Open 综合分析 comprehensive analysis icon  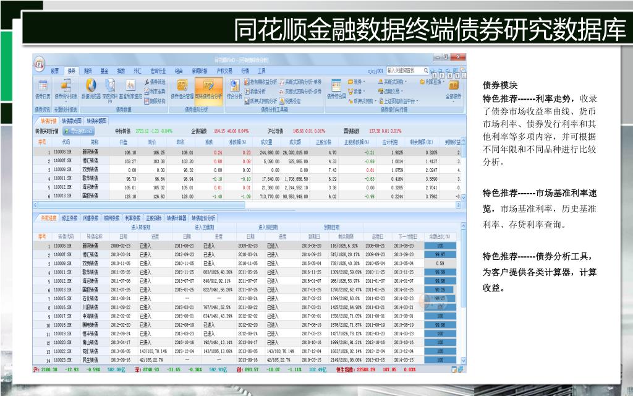(234, 90)
